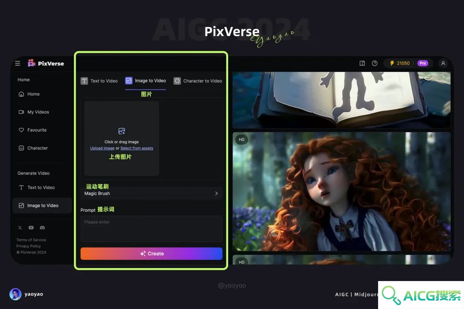Open sidebar Image to Video entry
Screen dimensions: 464x309
42,206
